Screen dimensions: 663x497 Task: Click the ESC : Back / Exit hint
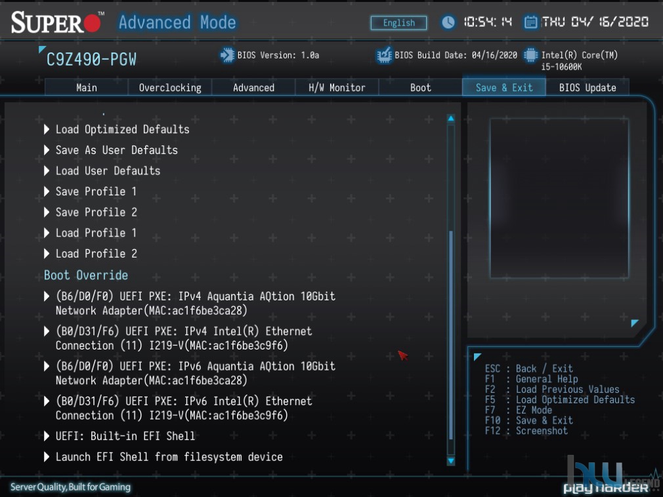click(528, 368)
